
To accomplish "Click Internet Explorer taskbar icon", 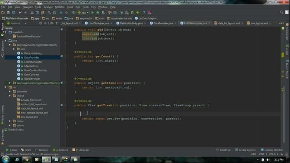I will [17, 159].
